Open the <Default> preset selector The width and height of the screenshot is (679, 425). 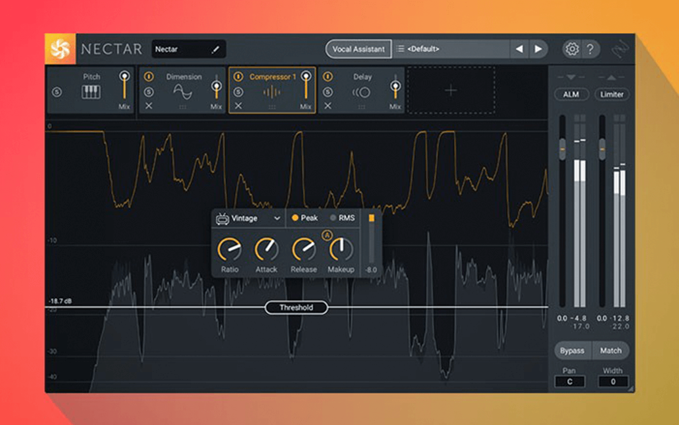451,49
